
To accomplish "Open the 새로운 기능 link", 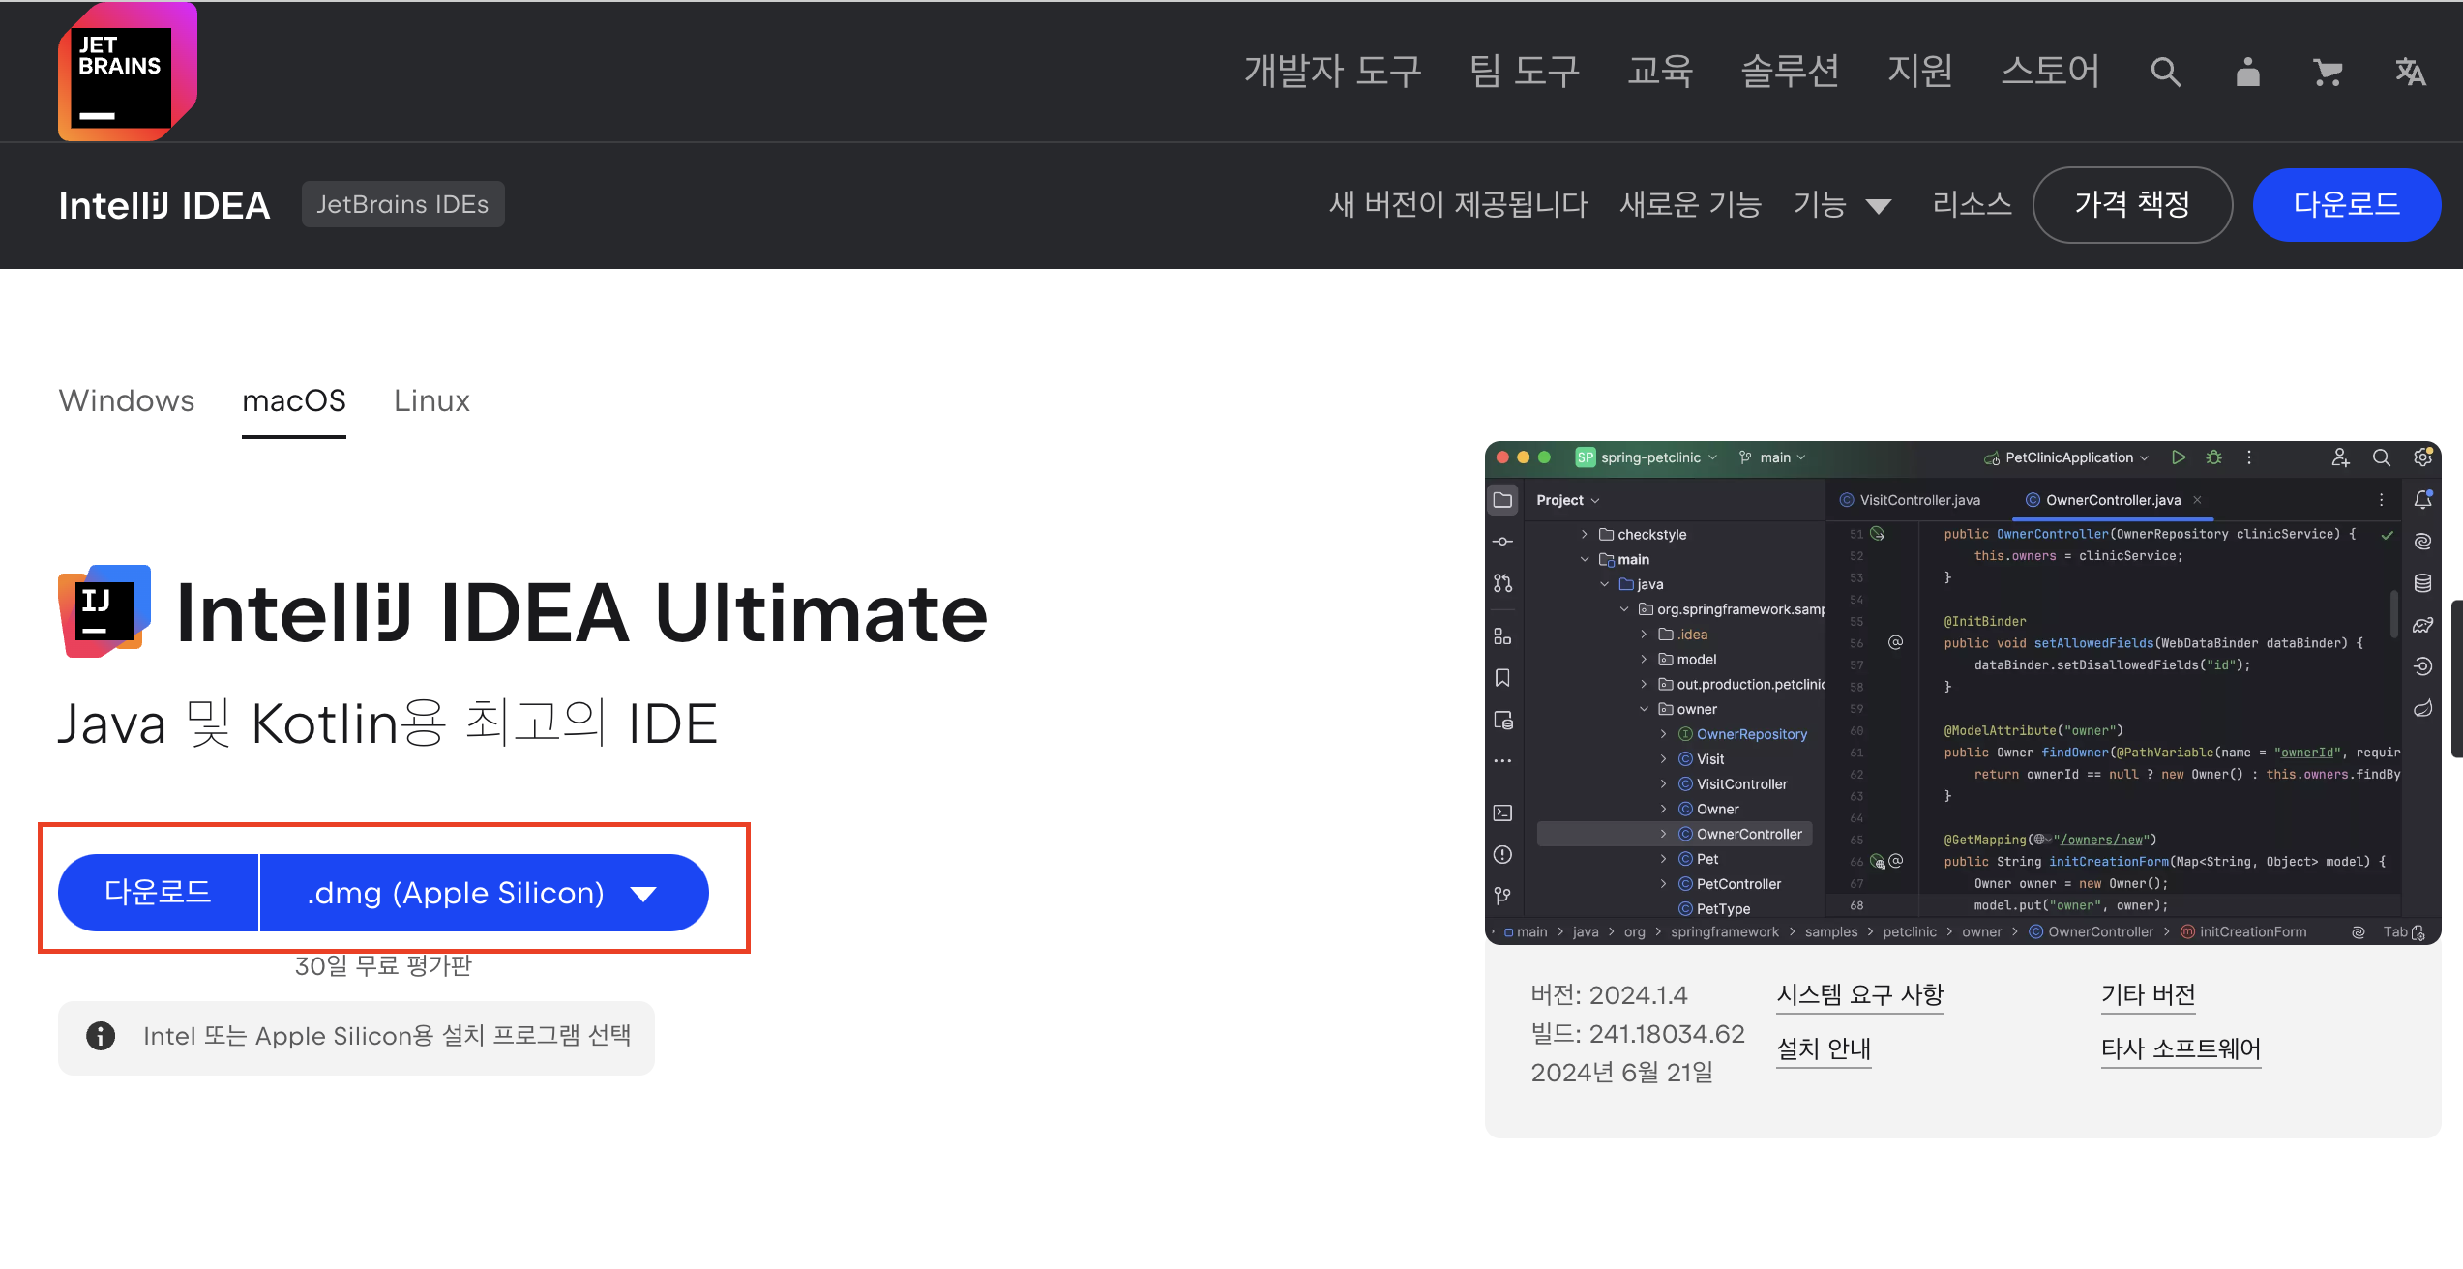I will click(1691, 204).
